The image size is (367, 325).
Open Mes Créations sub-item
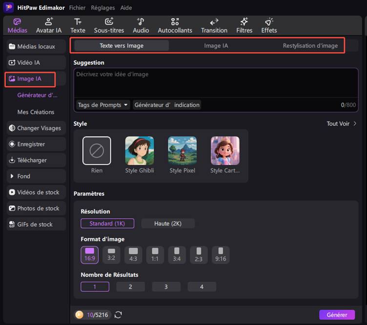point(36,112)
